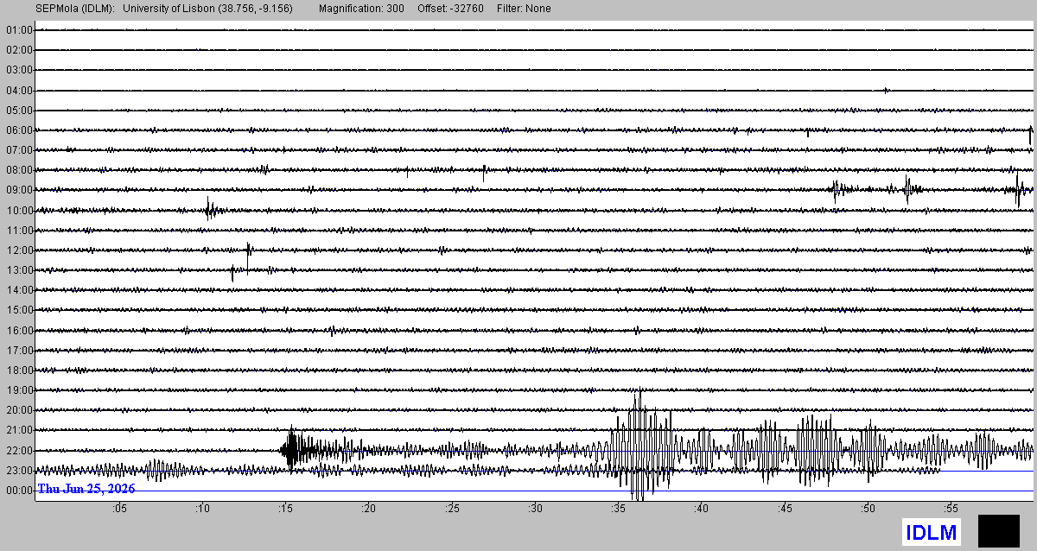
Task: Click the :50 minute axis label
Action: click(868, 510)
